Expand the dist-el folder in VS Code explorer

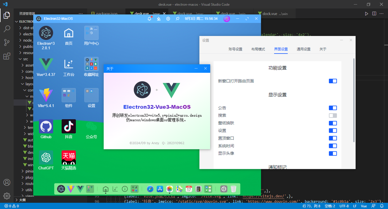pos(23,28)
